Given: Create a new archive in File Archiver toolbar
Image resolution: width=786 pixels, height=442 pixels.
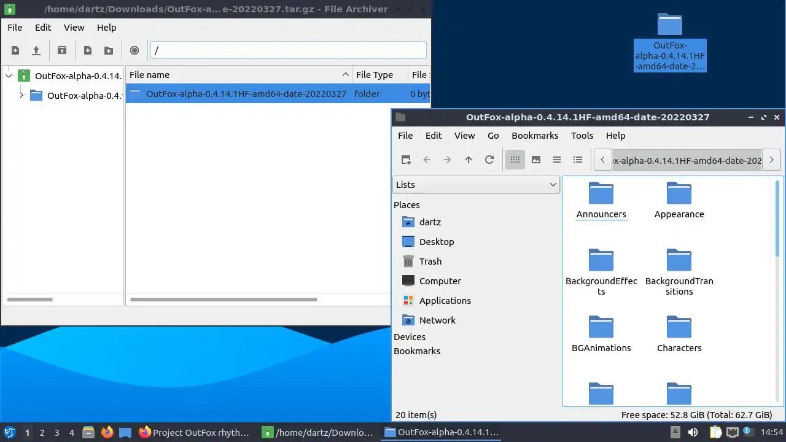Looking at the screenshot, I should 15,50.
